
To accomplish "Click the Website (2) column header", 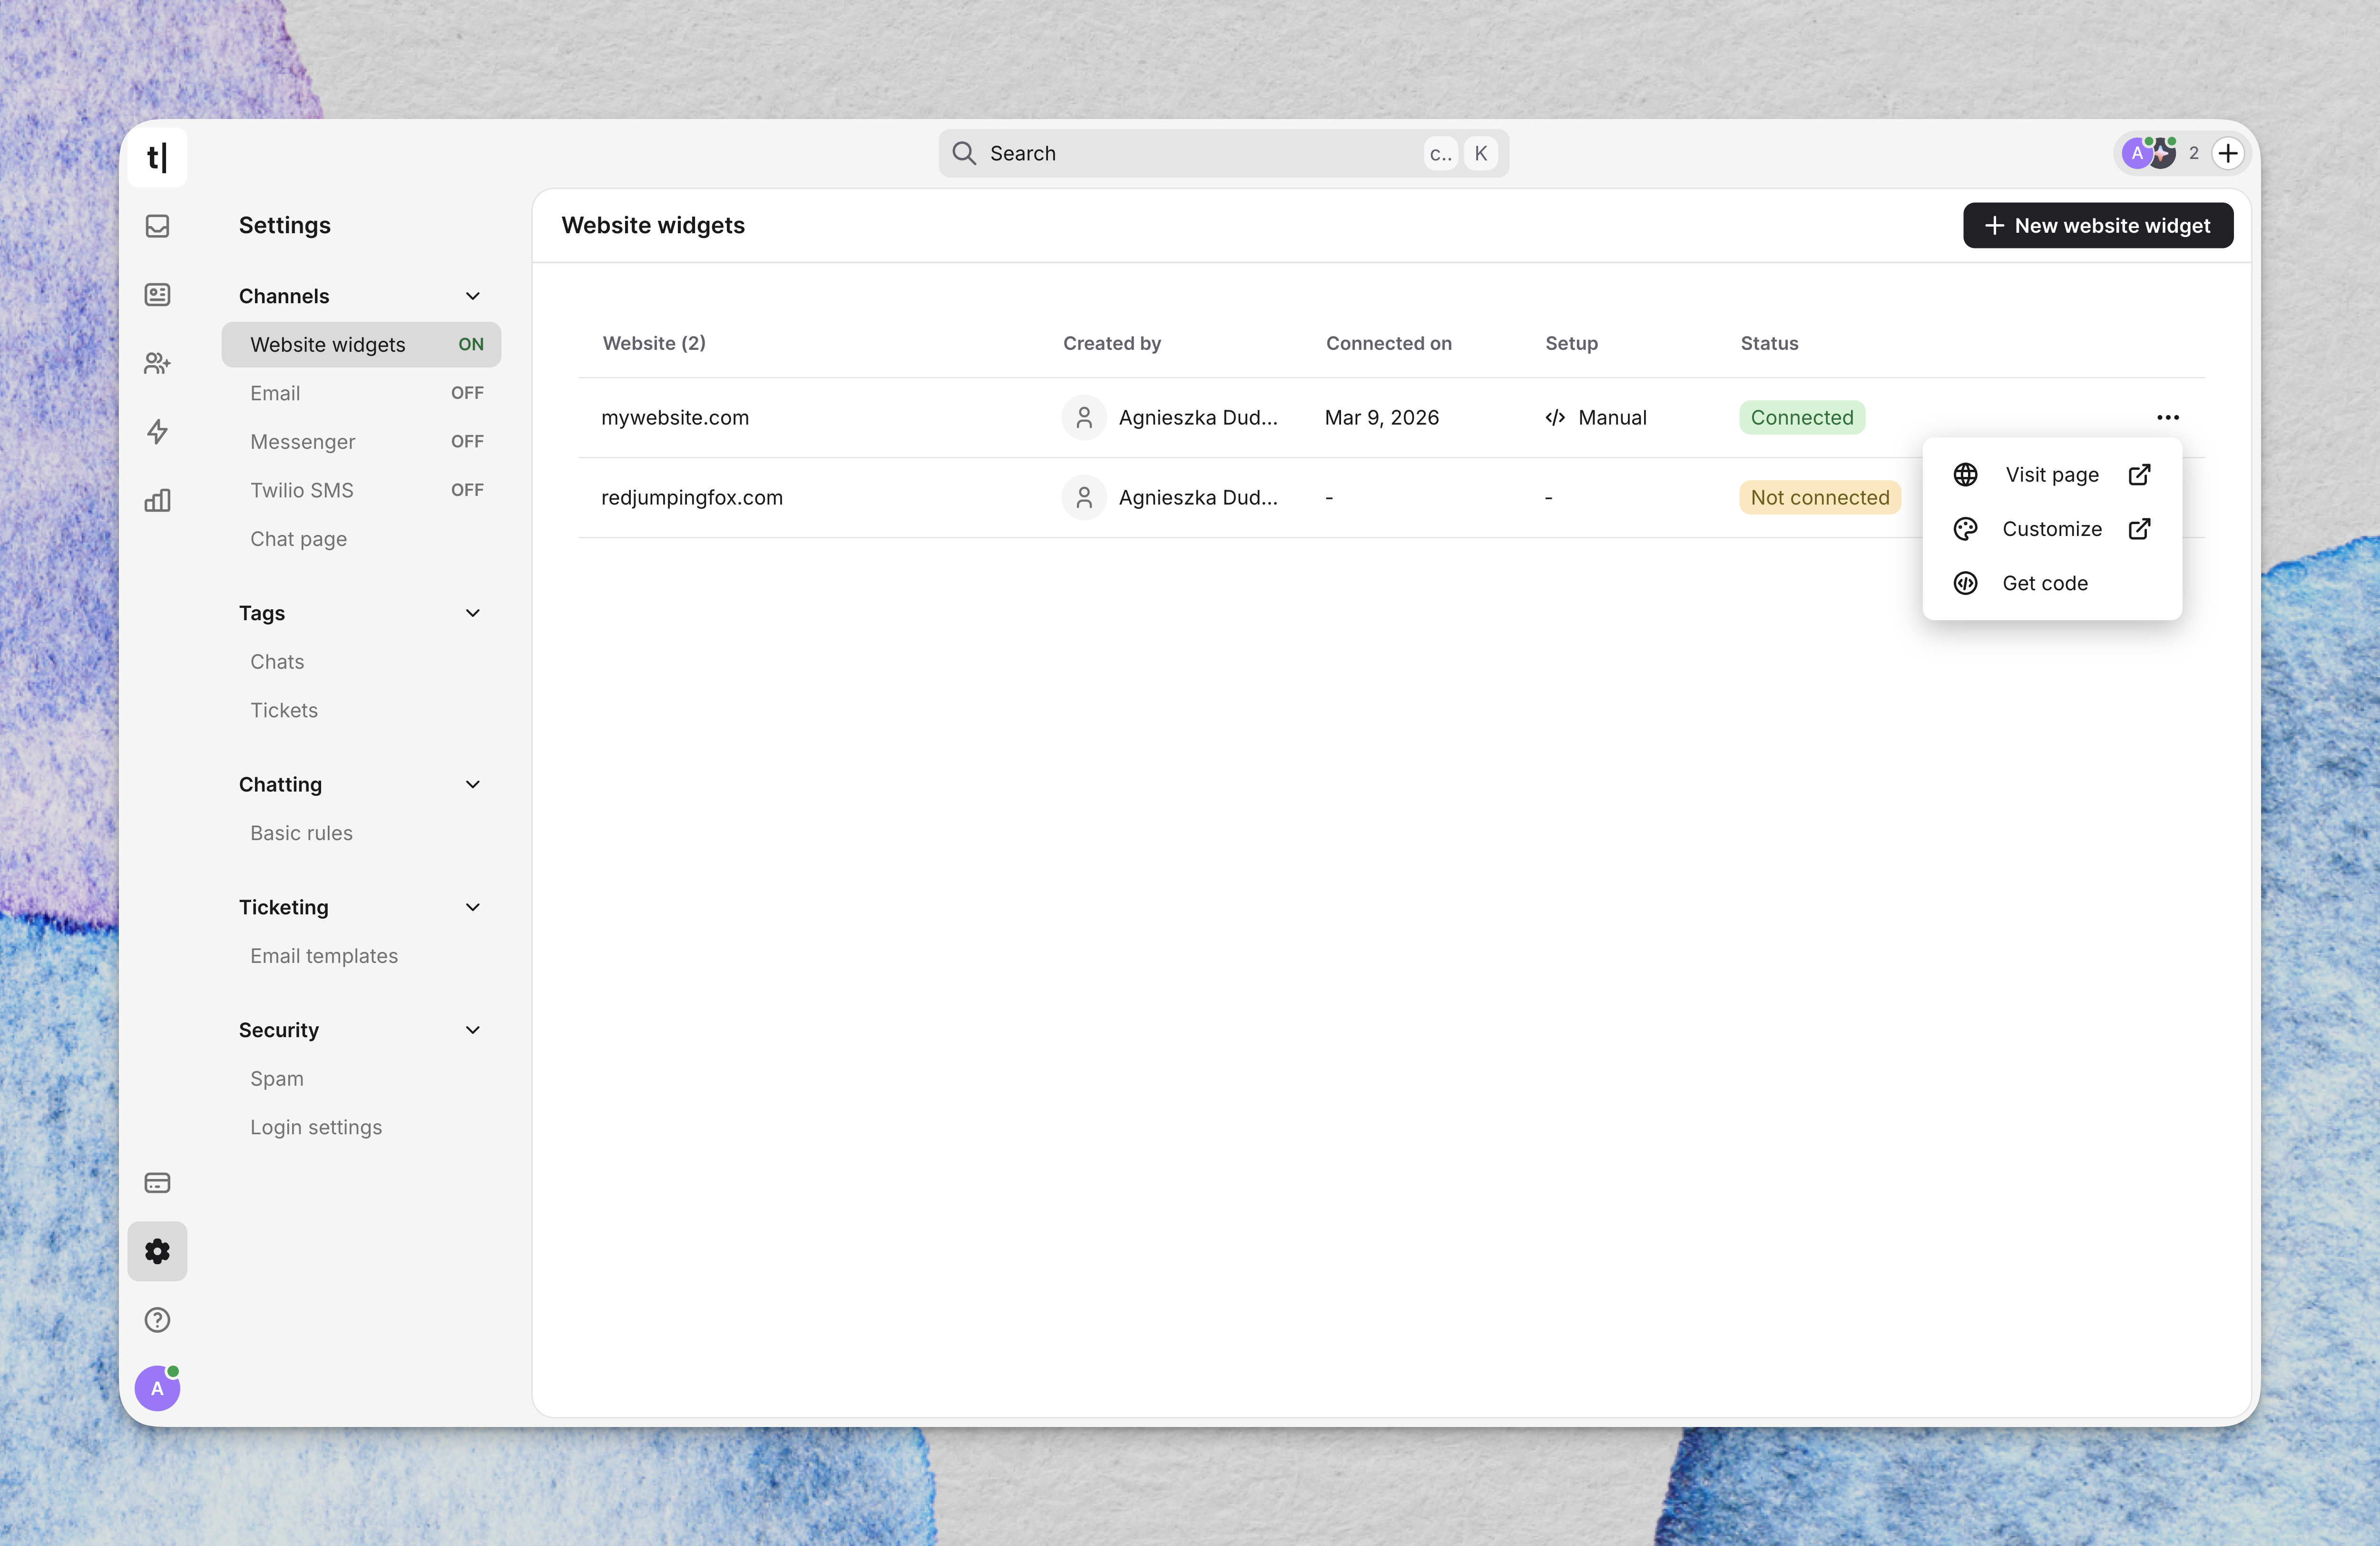I will pyautogui.click(x=654, y=343).
